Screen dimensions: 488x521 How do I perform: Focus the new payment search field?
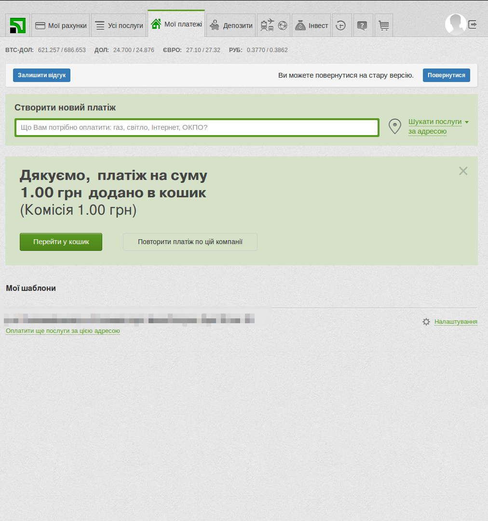(197, 127)
